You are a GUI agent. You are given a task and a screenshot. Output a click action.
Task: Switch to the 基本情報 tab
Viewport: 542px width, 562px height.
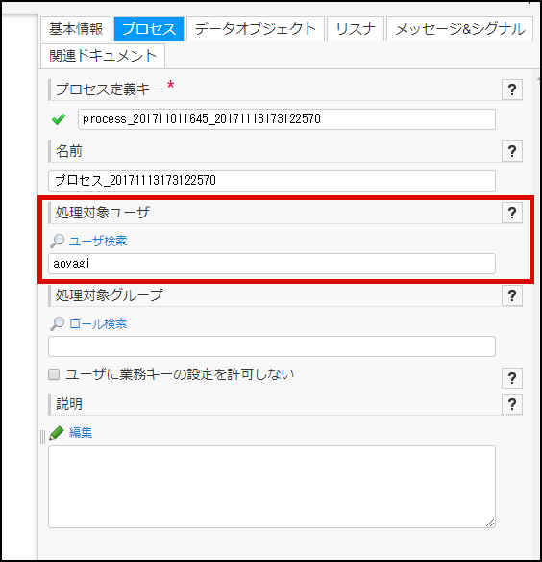click(x=76, y=29)
